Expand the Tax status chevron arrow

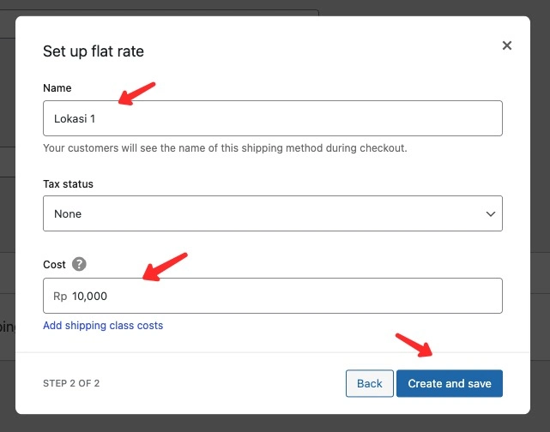tap(491, 213)
